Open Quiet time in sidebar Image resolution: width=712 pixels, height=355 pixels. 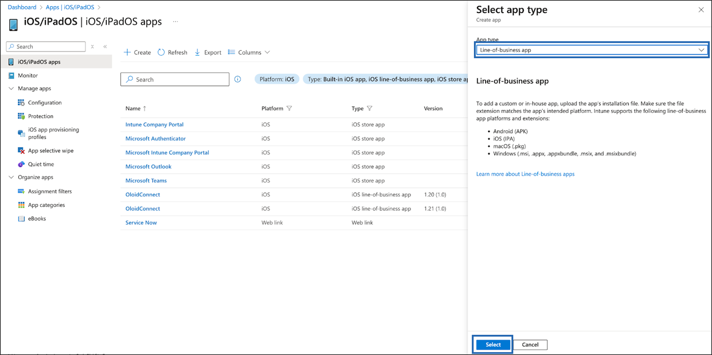click(41, 164)
